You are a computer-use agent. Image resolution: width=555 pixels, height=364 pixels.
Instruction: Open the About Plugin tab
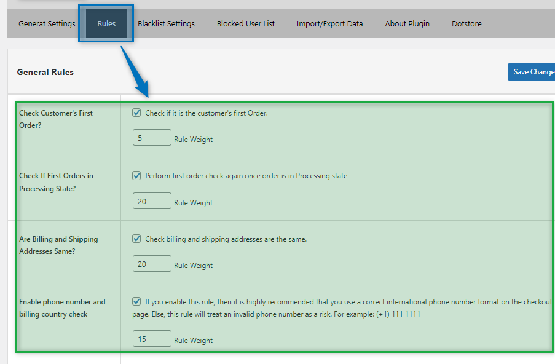tap(407, 24)
